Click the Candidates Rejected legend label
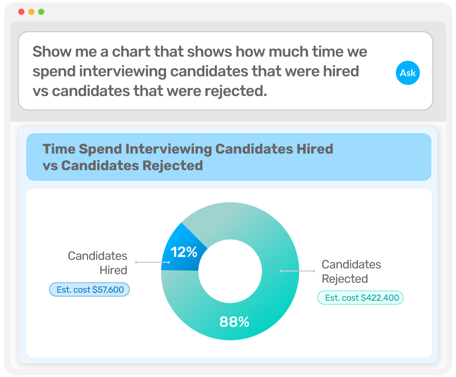This screenshot has width=456, height=377. click(x=351, y=272)
